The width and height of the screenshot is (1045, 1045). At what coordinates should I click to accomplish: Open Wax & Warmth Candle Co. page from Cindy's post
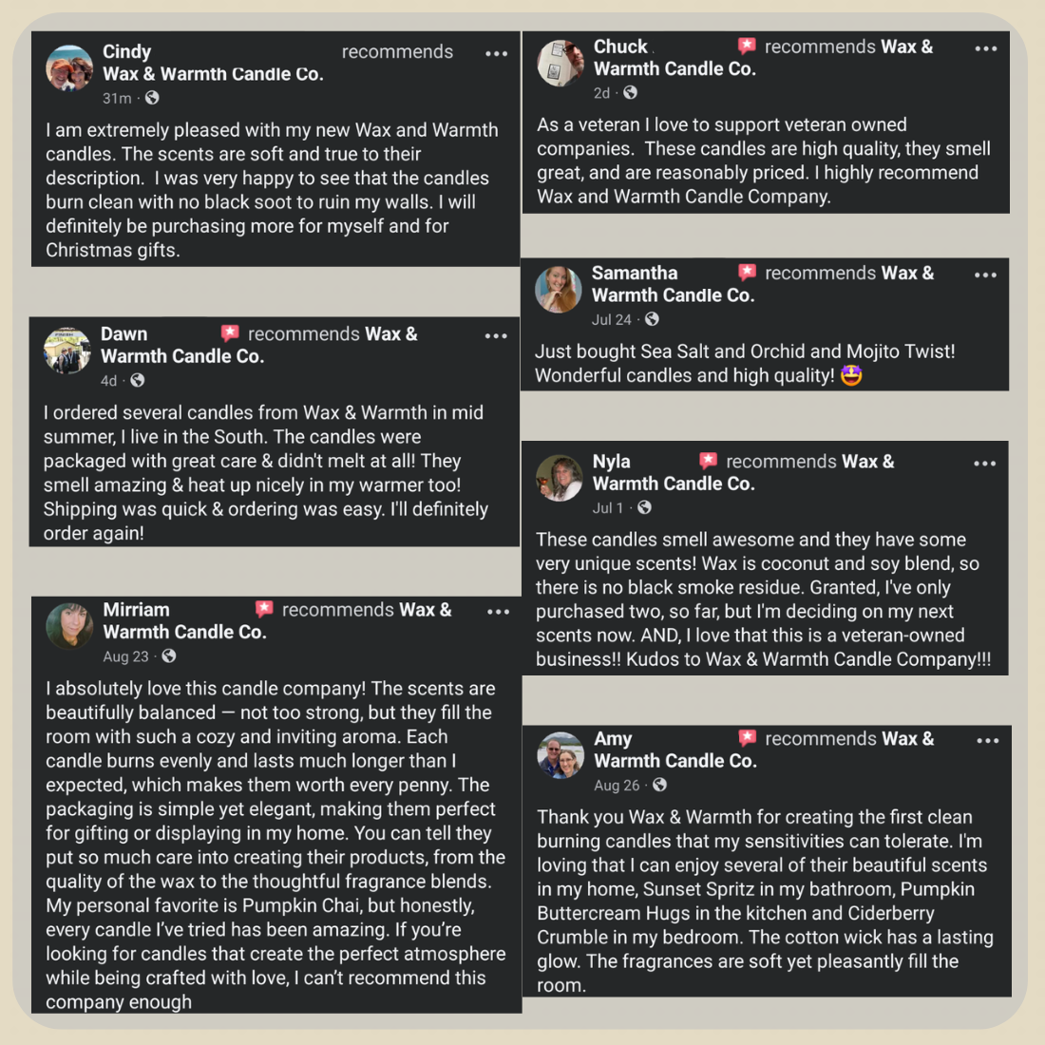[213, 74]
